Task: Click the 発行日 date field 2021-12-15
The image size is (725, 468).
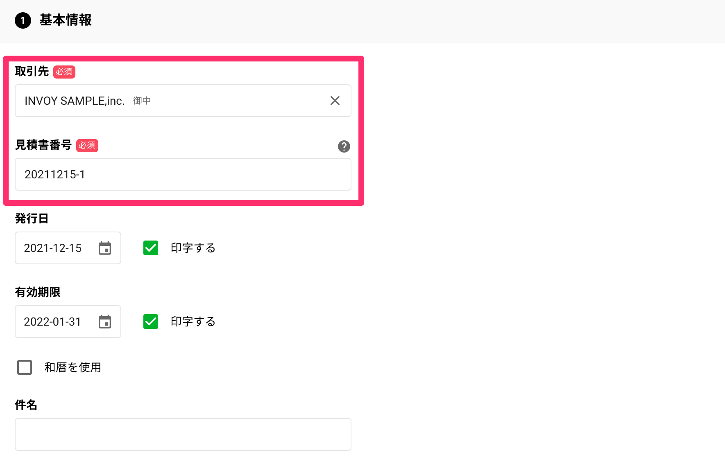Action: click(x=68, y=248)
